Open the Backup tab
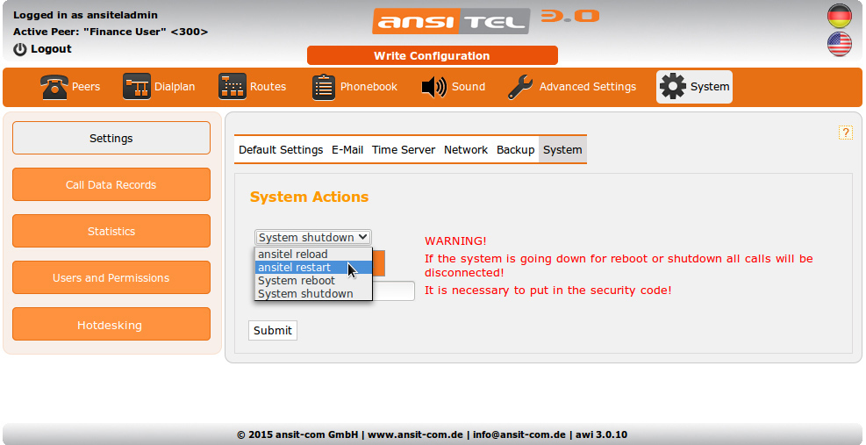 coord(516,150)
